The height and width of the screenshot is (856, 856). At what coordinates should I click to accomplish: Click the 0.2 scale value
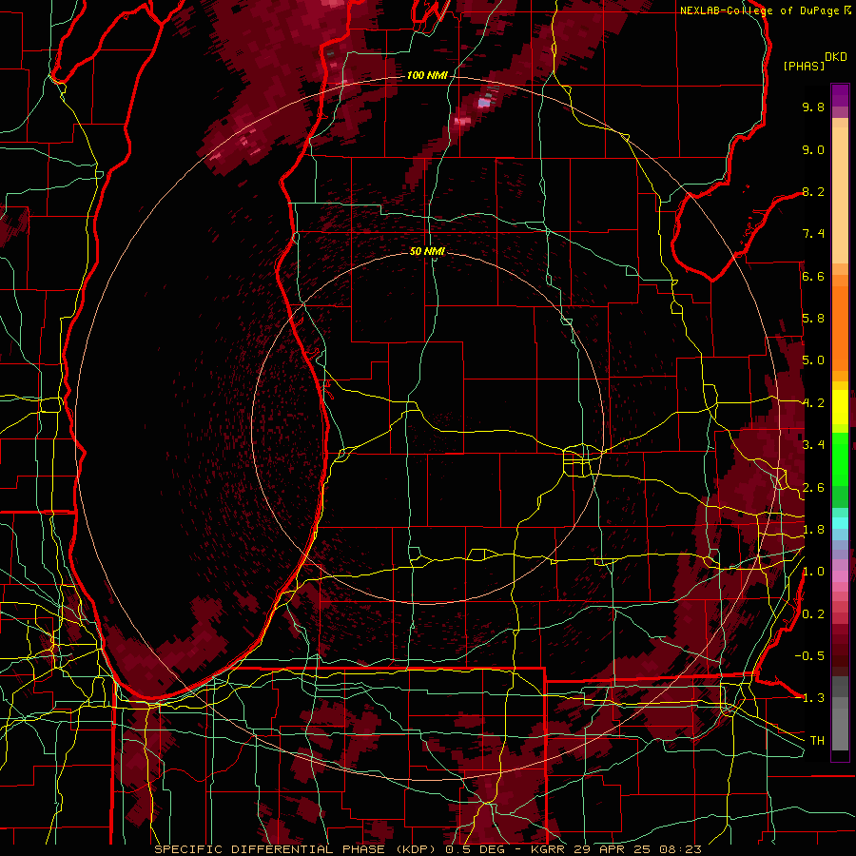click(x=813, y=614)
